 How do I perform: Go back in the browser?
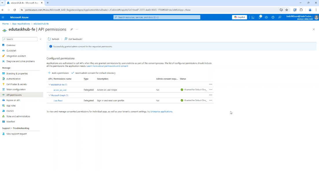coord(3,10)
